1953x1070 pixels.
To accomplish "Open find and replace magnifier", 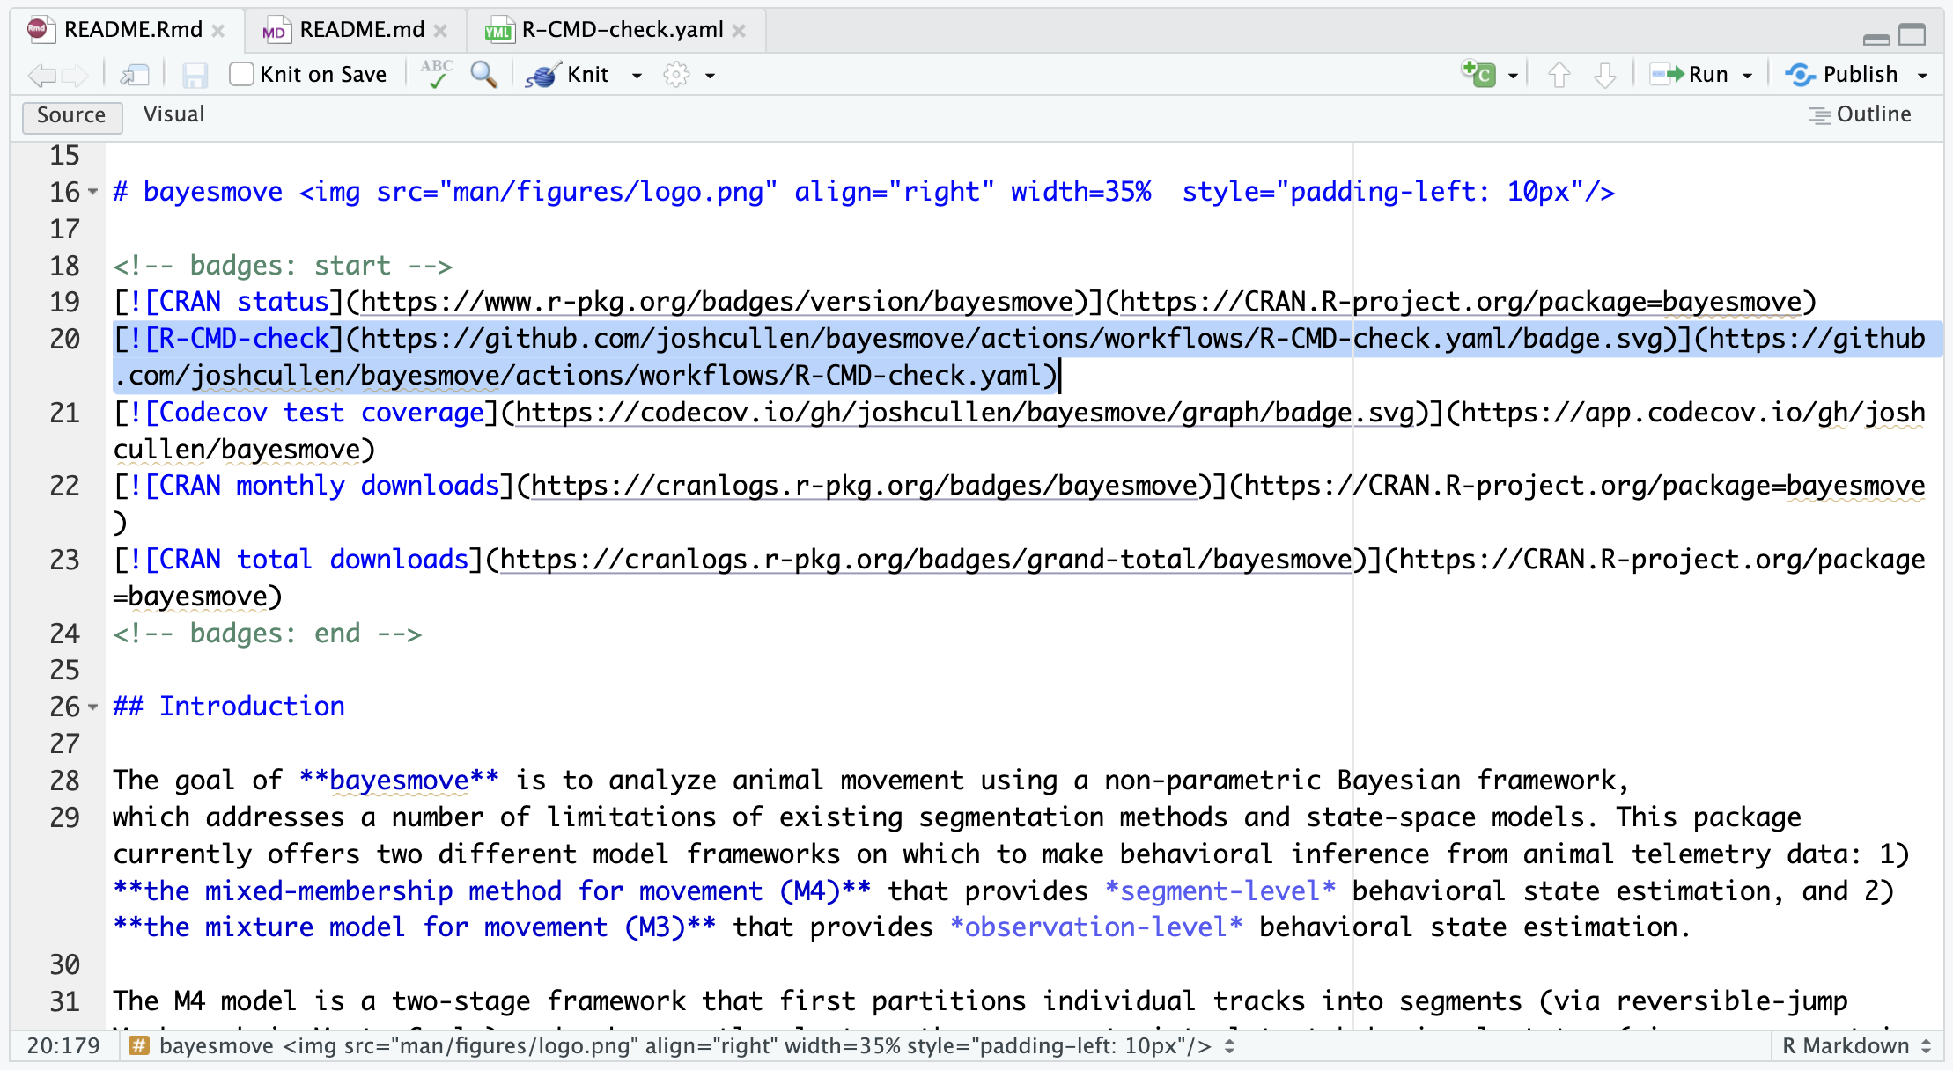I will click(x=483, y=75).
